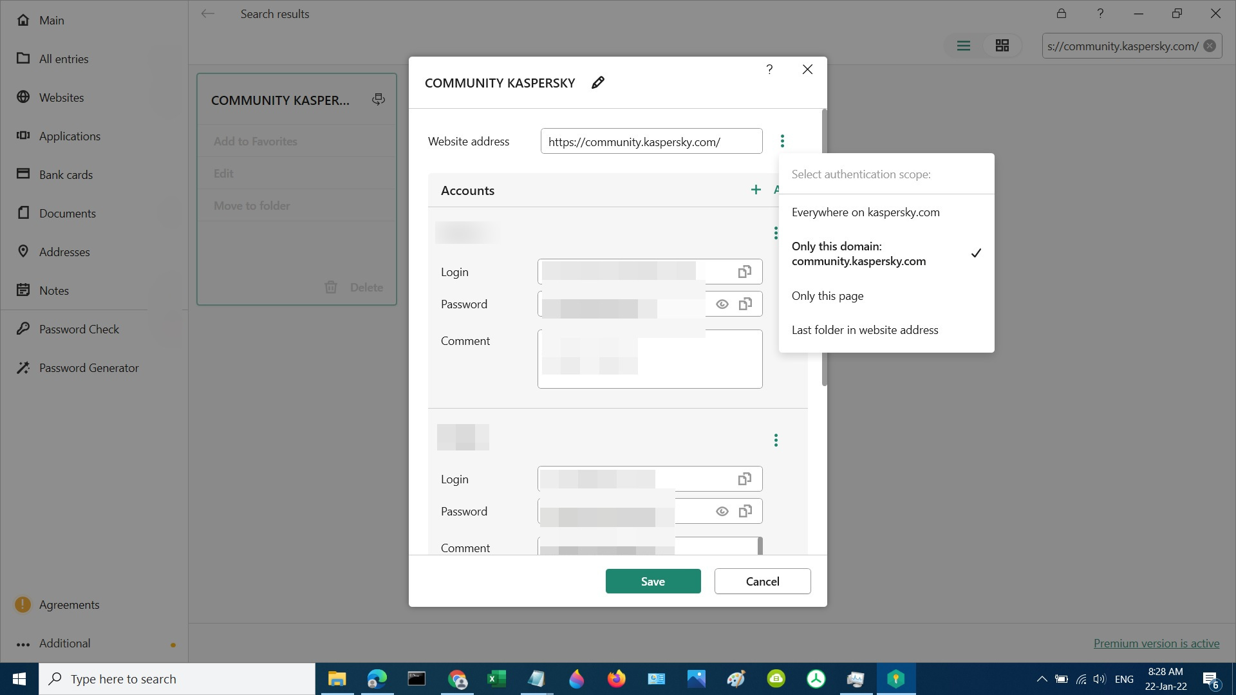Reveal second account password
Image resolution: width=1236 pixels, height=695 pixels.
(x=722, y=512)
